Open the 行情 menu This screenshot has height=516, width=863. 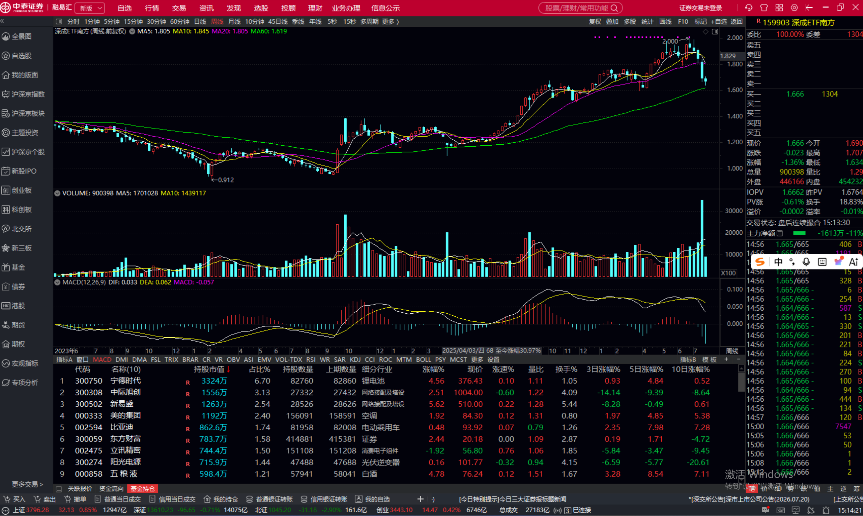(x=152, y=8)
